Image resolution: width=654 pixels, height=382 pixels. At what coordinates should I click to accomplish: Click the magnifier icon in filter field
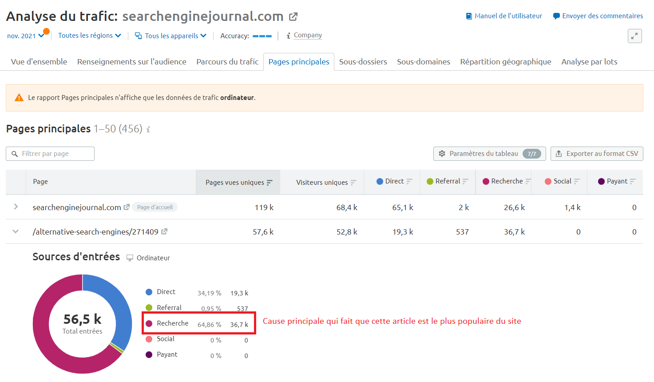(15, 154)
